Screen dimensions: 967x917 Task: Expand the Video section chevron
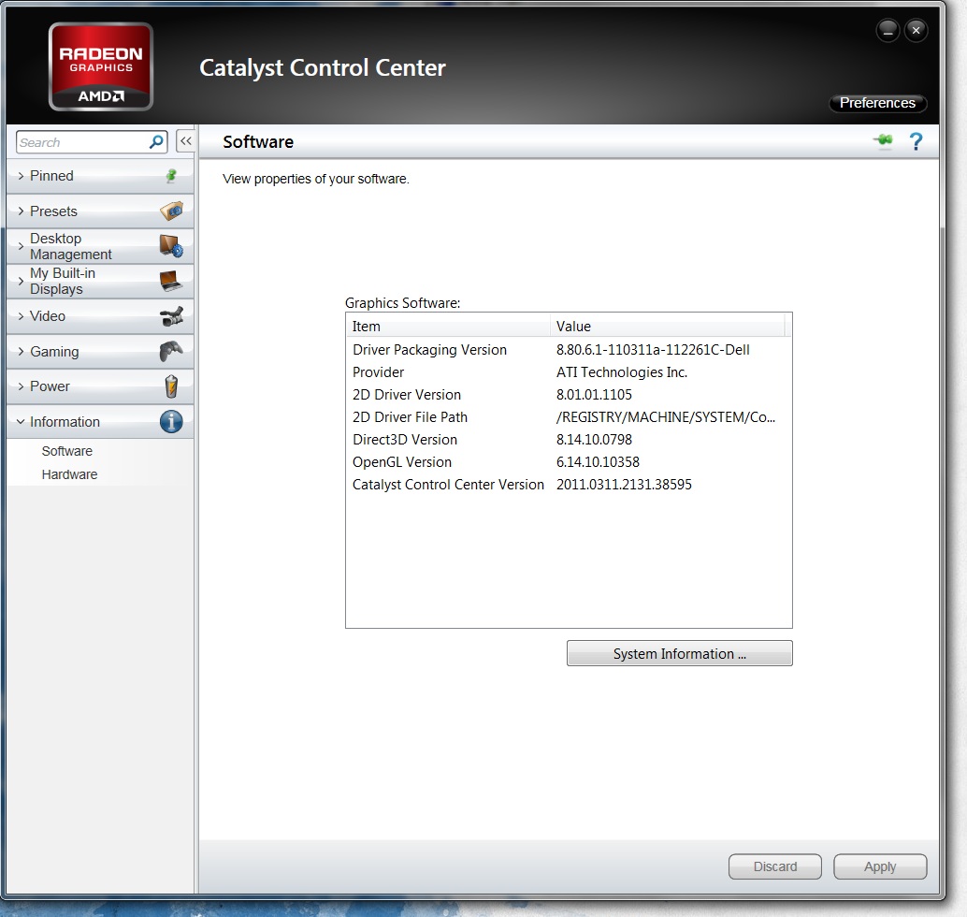click(21, 316)
